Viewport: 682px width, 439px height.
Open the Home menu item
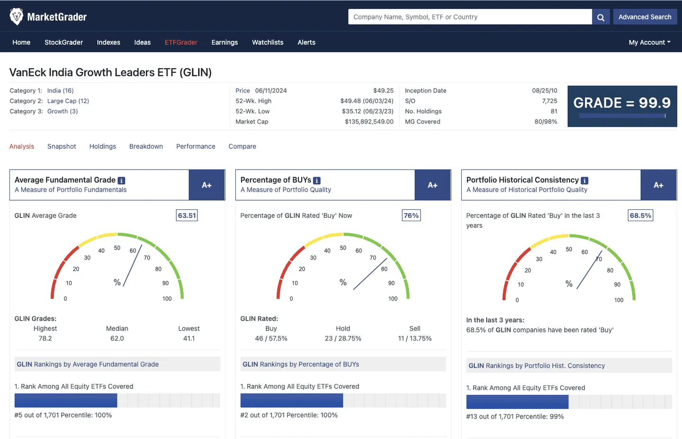point(21,42)
